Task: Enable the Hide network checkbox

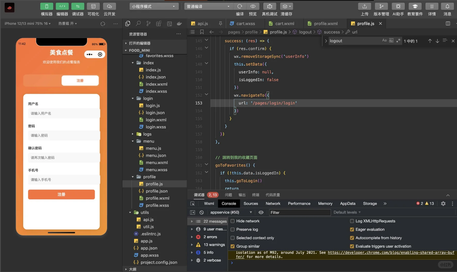Action: point(233,221)
